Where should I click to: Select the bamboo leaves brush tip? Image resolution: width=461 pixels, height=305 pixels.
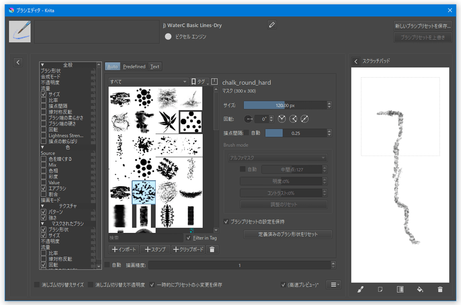(x=167, y=122)
